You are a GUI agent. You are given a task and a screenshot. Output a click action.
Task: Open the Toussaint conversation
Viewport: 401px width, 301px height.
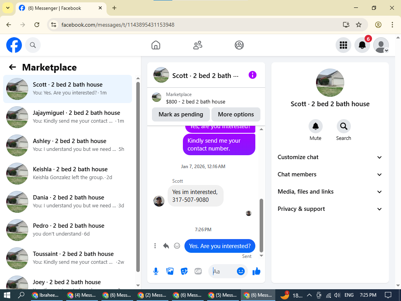(67, 258)
